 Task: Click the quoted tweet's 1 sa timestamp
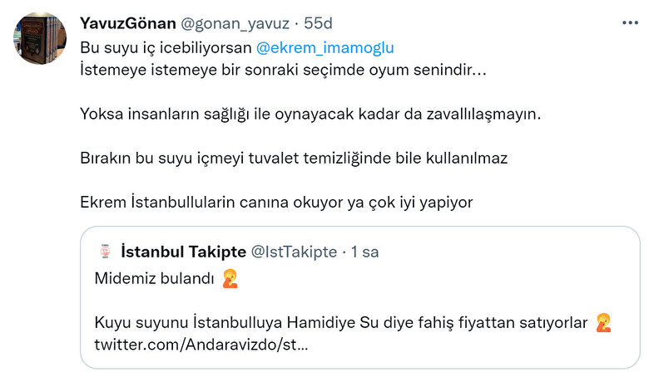(364, 251)
